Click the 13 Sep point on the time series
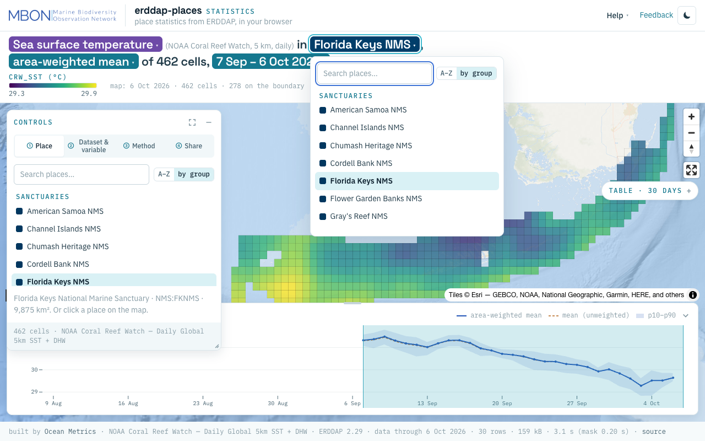Screen dimensions: 705x441 coord(427,347)
